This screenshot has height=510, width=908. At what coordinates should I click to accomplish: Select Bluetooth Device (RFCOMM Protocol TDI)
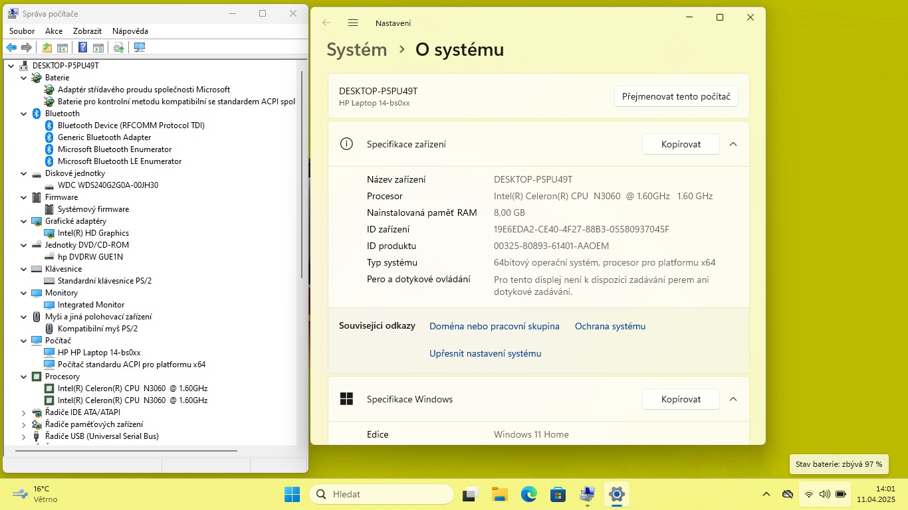pyautogui.click(x=131, y=126)
